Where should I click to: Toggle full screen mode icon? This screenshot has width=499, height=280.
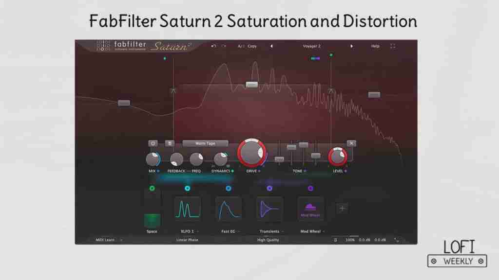click(x=393, y=46)
